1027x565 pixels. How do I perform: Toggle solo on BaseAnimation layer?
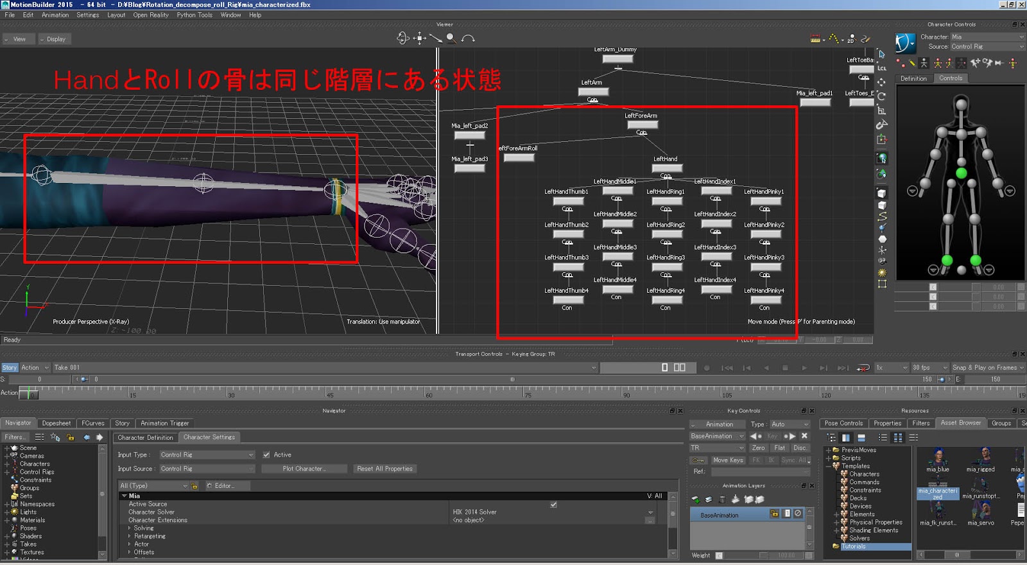[787, 514]
